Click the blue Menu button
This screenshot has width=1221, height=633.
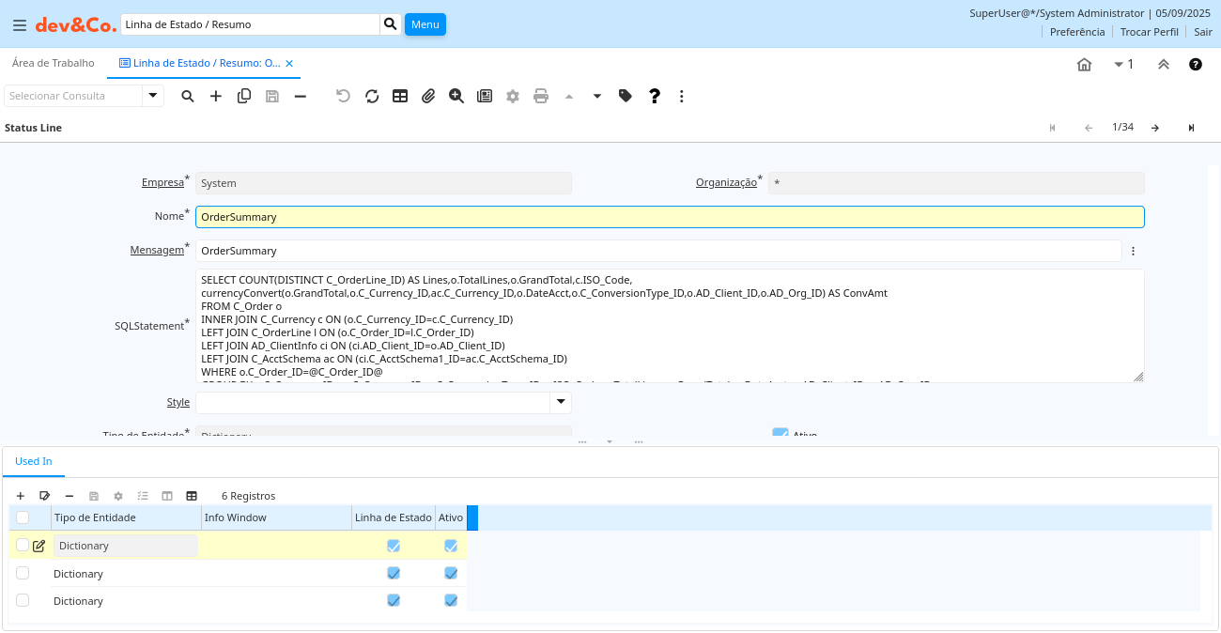point(425,24)
